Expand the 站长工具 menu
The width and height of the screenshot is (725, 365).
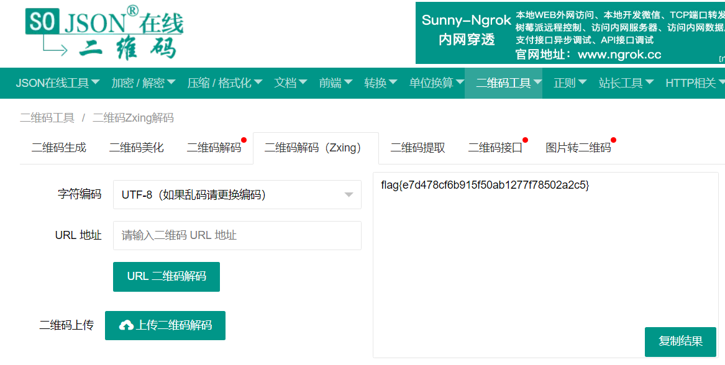pyautogui.click(x=626, y=83)
